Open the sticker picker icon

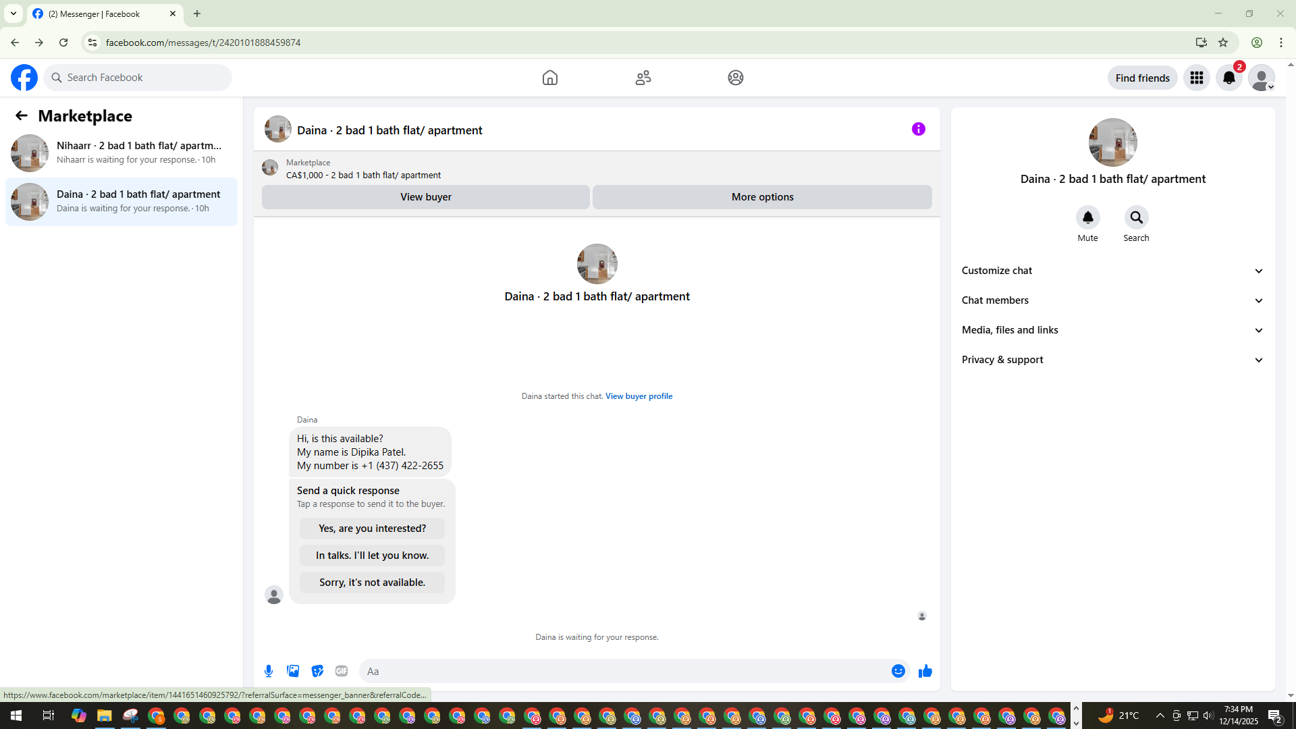317,671
